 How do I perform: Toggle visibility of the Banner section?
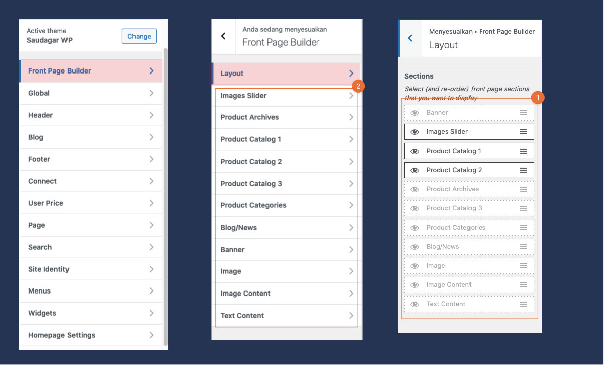click(414, 112)
